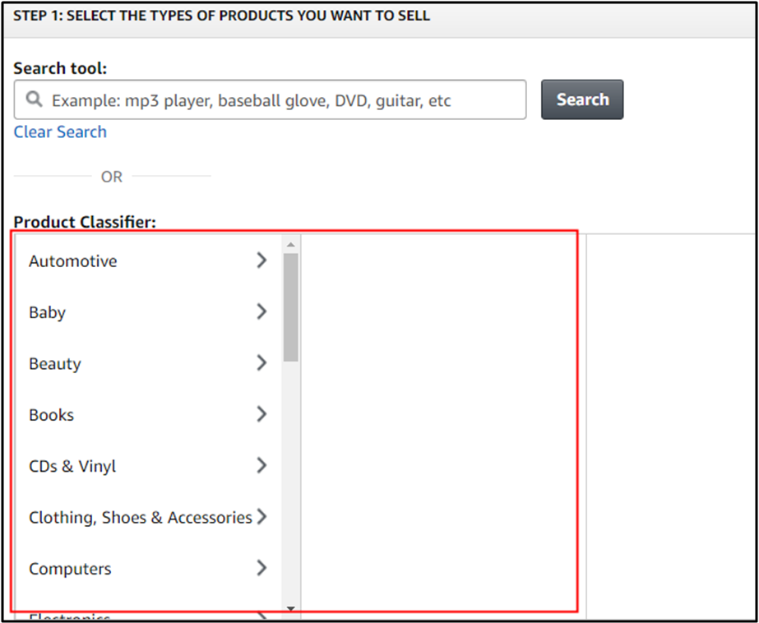Expand the Clothing, Shoes & Accessories chevron
759x623 pixels.
click(x=261, y=516)
